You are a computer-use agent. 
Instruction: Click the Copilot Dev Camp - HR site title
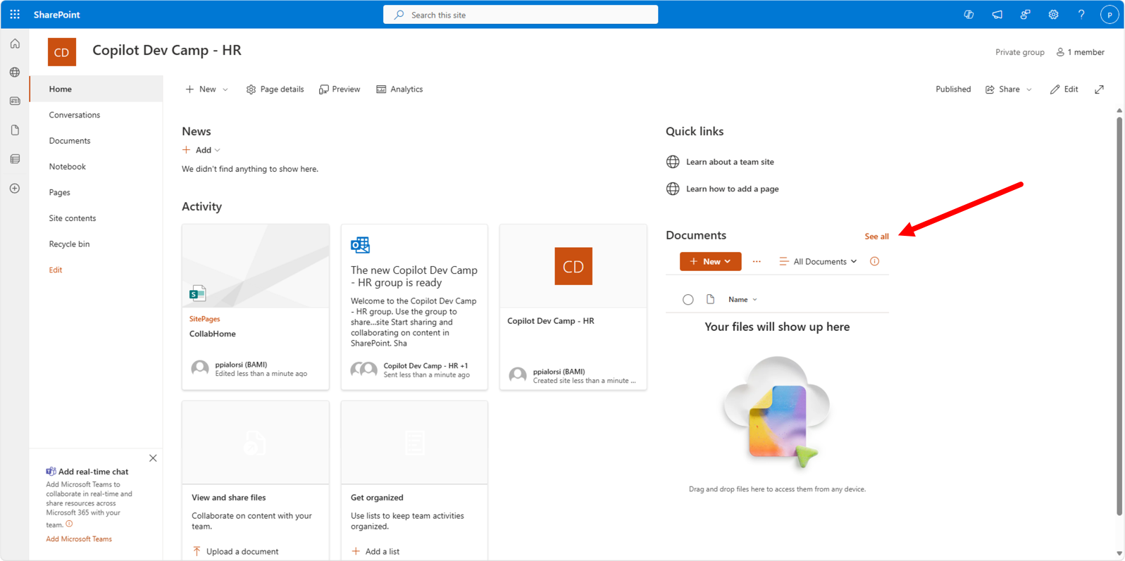coord(167,50)
